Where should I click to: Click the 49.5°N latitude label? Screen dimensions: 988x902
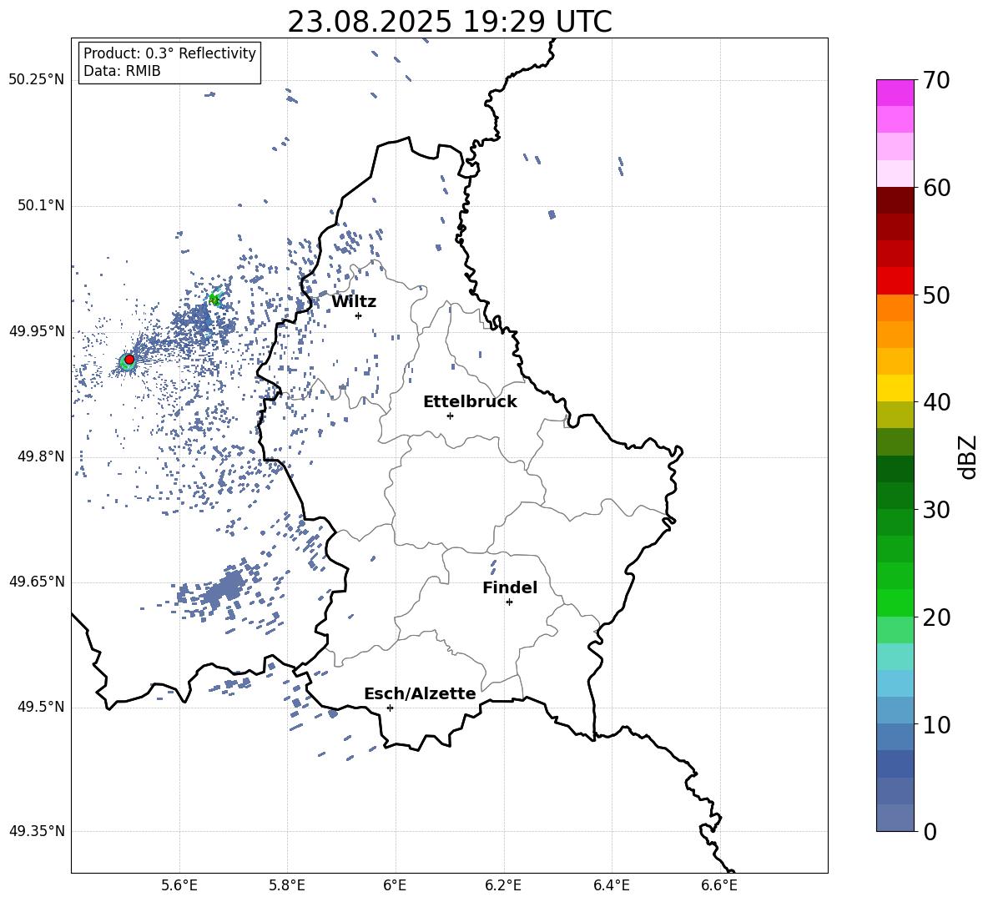41,707
